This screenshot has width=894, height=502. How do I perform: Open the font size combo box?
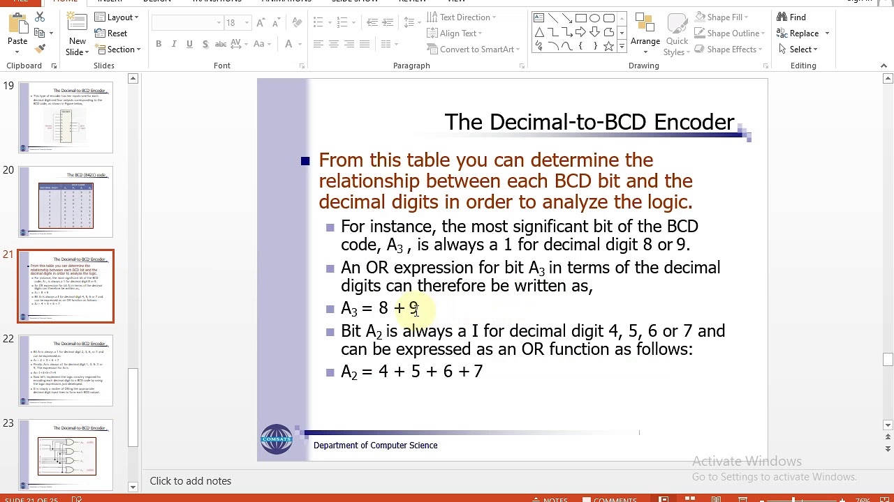(237, 22)
